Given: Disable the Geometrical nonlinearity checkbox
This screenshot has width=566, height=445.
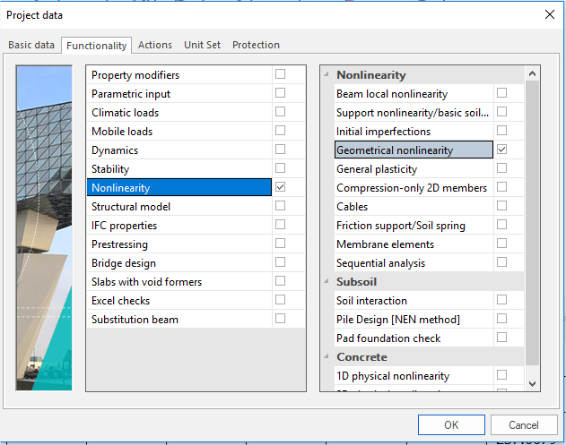Looking at the screenshot, I should point(501,150).
